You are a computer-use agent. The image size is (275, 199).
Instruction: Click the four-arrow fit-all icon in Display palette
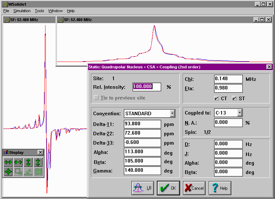8,171
